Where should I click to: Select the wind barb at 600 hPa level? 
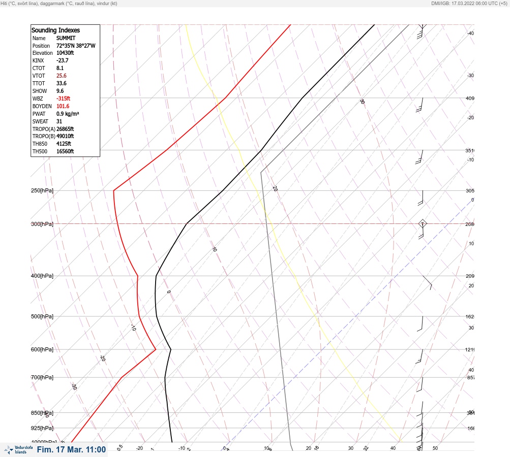coord(419,356)
